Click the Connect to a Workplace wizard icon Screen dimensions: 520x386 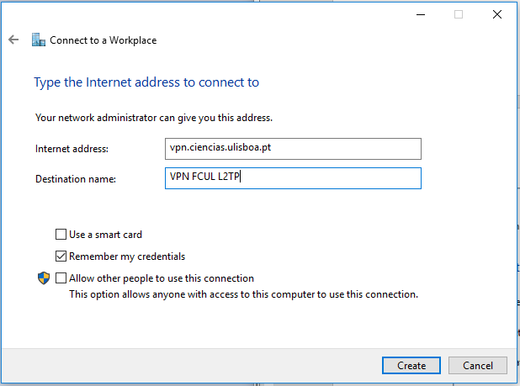38,40
